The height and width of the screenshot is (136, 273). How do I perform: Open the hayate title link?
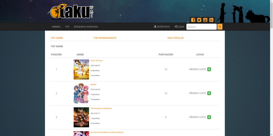pos(93,85)
